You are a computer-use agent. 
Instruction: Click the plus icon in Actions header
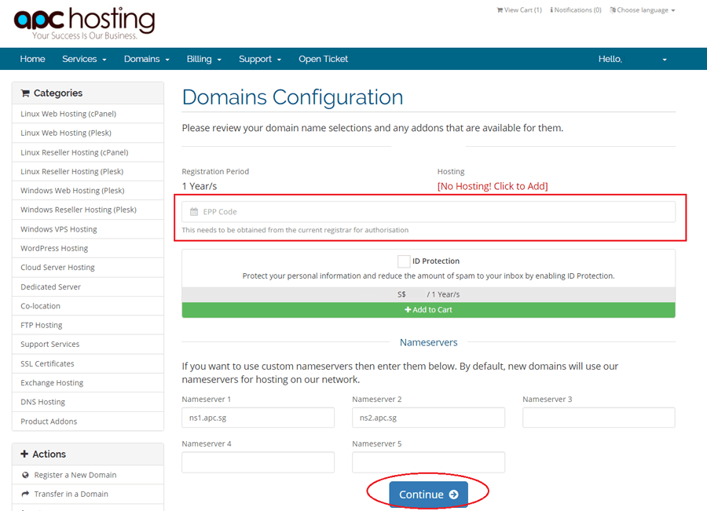pyautogui.click(x=24, y=454)
